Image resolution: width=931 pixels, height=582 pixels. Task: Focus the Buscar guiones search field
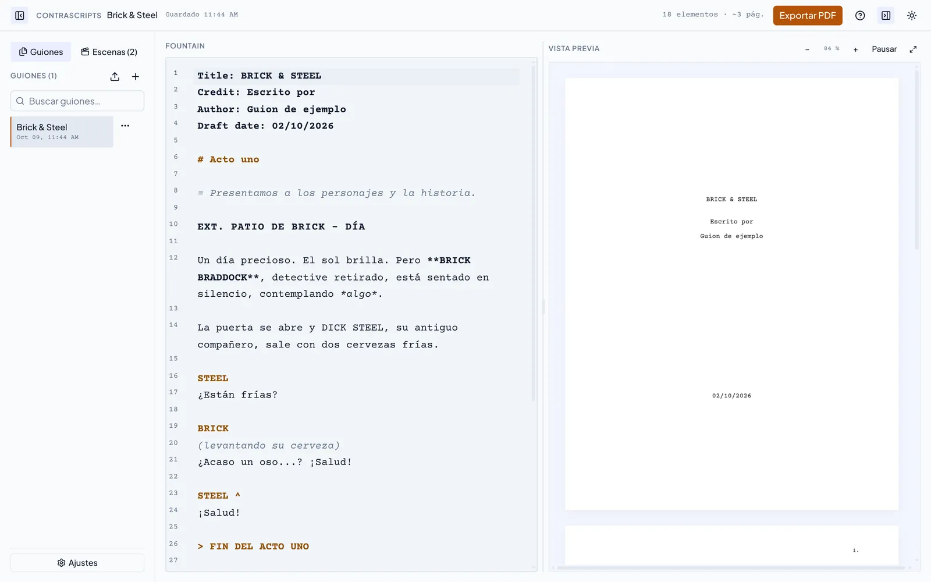click(77, 101)
